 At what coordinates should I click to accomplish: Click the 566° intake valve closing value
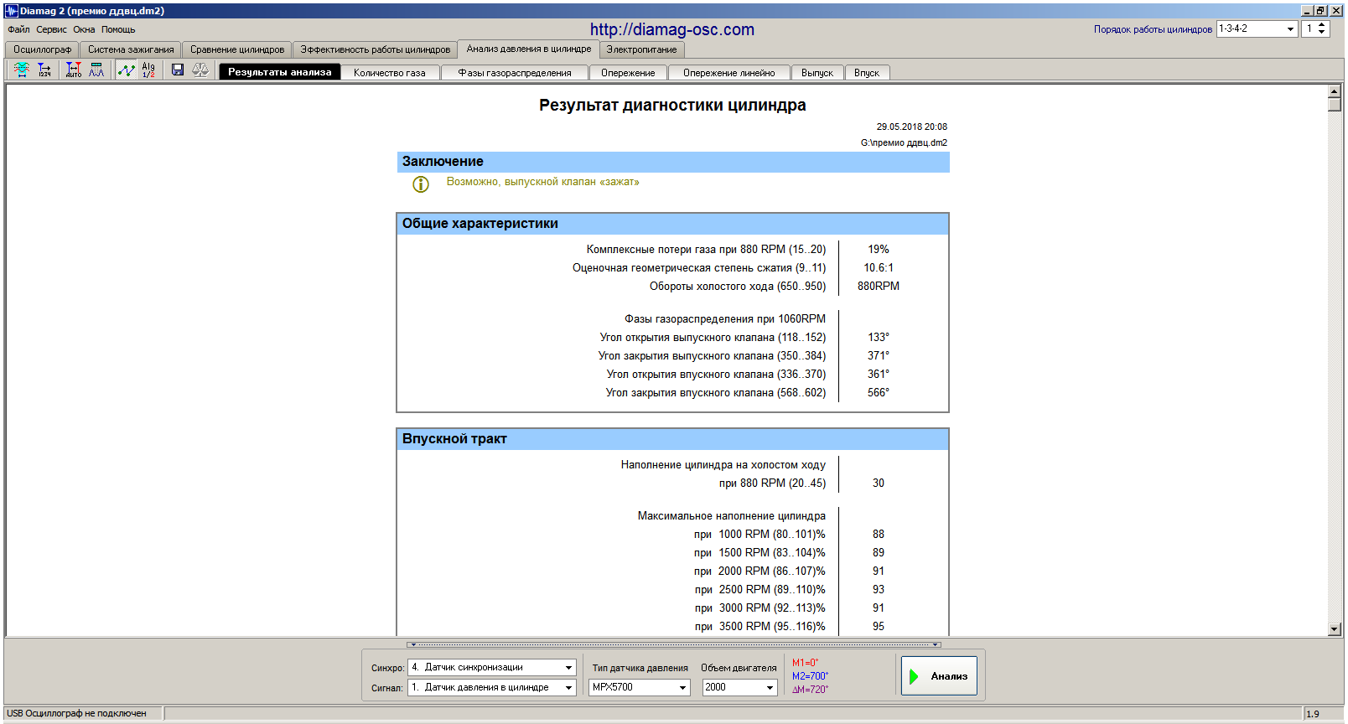pos(878,392)
